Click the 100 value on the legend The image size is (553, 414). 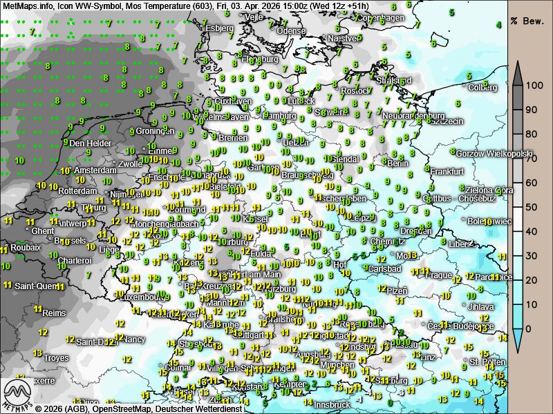point(532,86)
